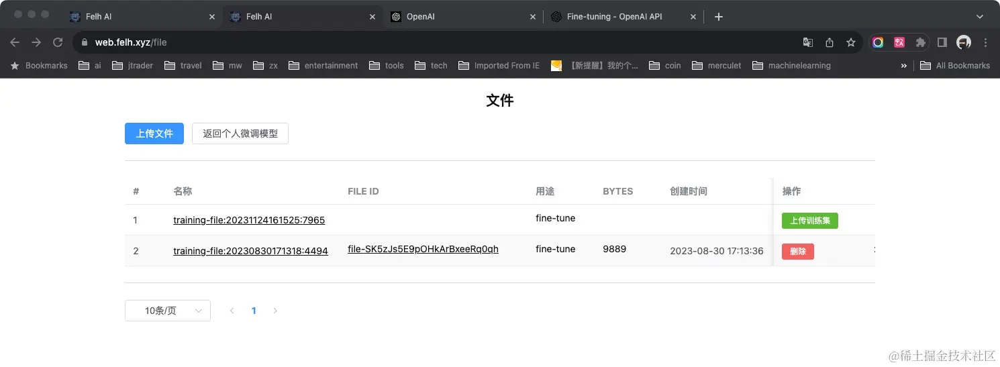
Task: Switch to the Fine-tuning - OpenAI API tab
Action: click(623, 17)
